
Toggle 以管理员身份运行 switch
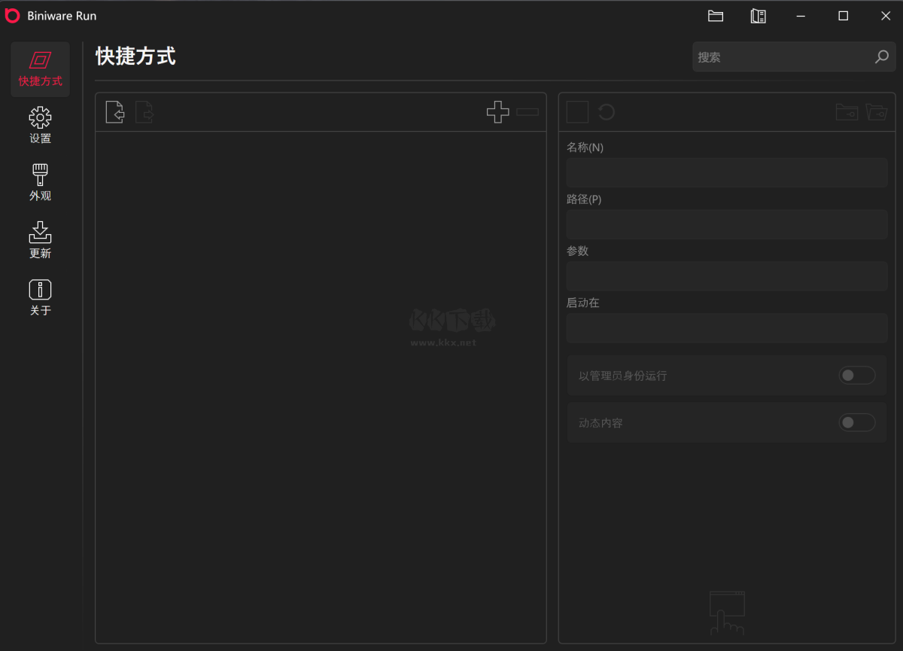[x=857, y=376]
